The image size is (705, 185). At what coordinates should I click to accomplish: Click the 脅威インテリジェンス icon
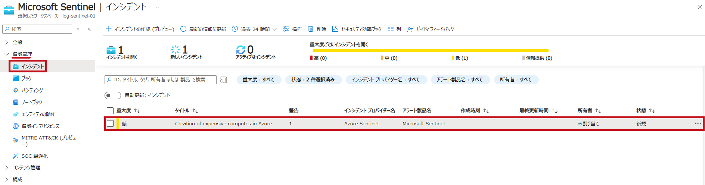click(15, 126)
